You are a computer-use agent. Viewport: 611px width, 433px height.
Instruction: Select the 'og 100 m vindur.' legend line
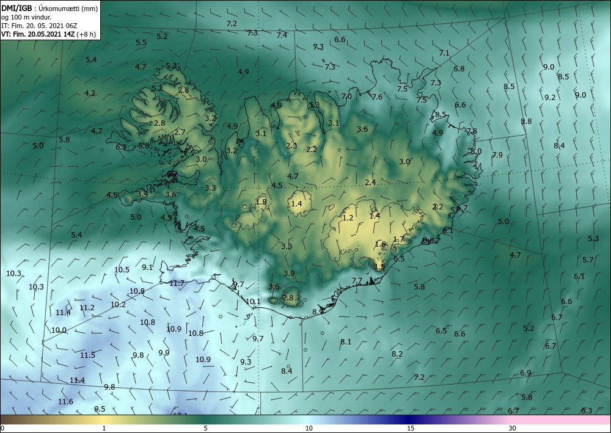pos(26,17)
